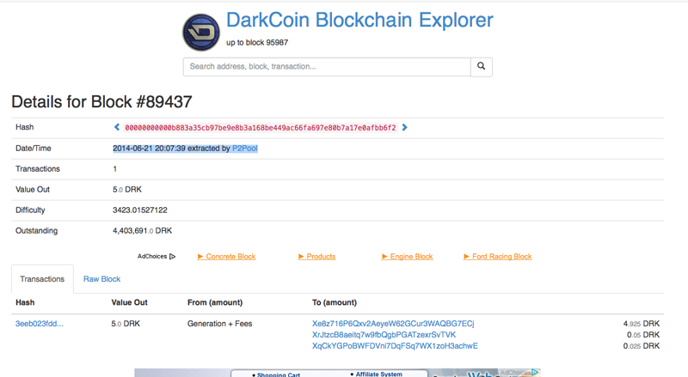The image size is (688, 377).
Task: Click the 'Outstanding' row label
Action: (36, 231)
